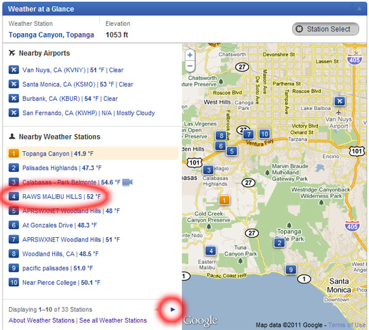Click the Google logo on map

(200, 321)
